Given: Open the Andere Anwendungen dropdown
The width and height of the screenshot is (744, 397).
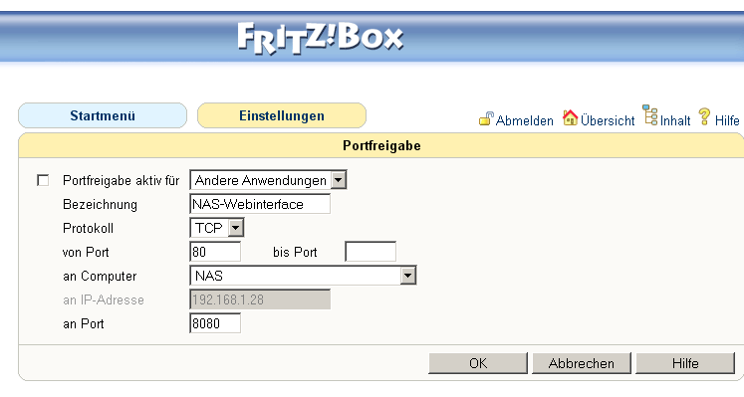Looking at the screenshot, I should tap(268, 180).
